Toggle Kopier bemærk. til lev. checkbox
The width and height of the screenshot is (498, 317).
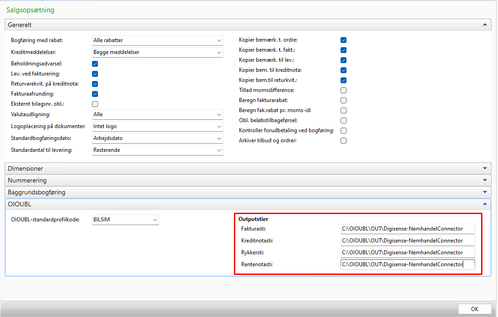[343, 60]
